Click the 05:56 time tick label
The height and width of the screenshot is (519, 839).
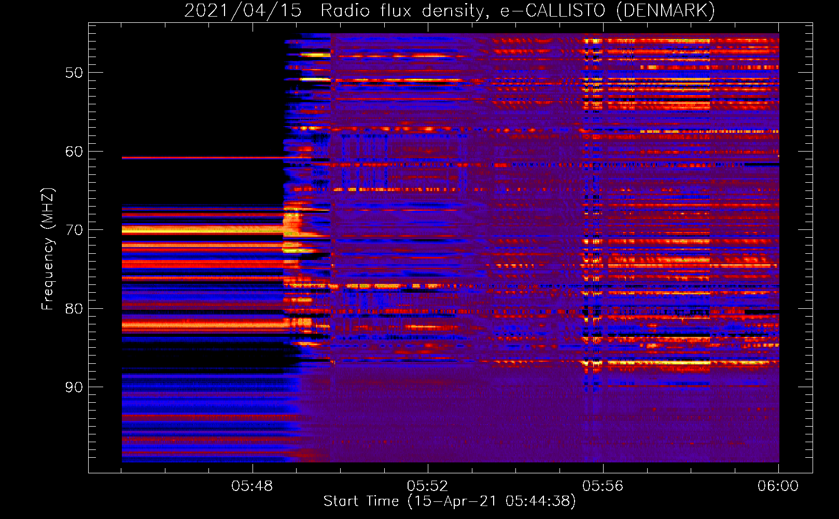tap(603, 486)
